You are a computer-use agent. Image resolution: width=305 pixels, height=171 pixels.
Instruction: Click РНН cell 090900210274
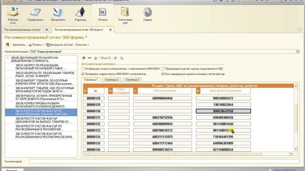pyautogui.click(x=163, y=150)
